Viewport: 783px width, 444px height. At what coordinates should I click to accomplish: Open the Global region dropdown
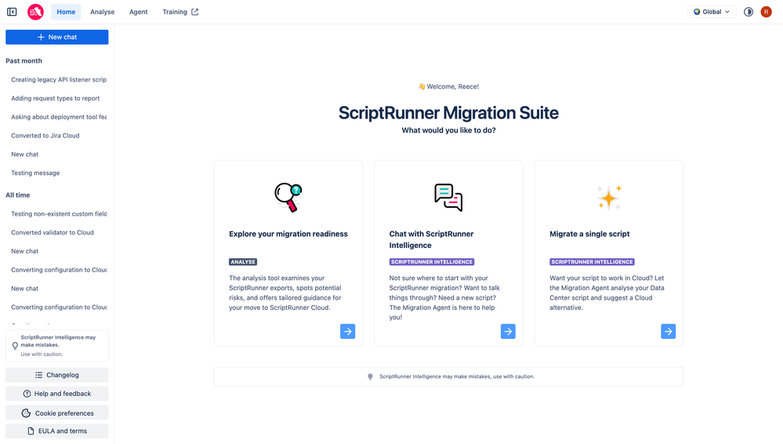pos(712,12)
